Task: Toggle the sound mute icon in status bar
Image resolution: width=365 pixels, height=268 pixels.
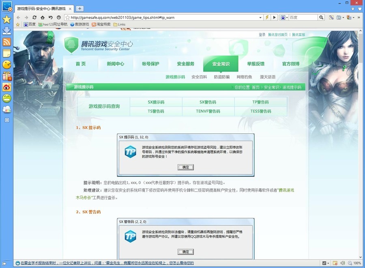Action: [342, 263]
